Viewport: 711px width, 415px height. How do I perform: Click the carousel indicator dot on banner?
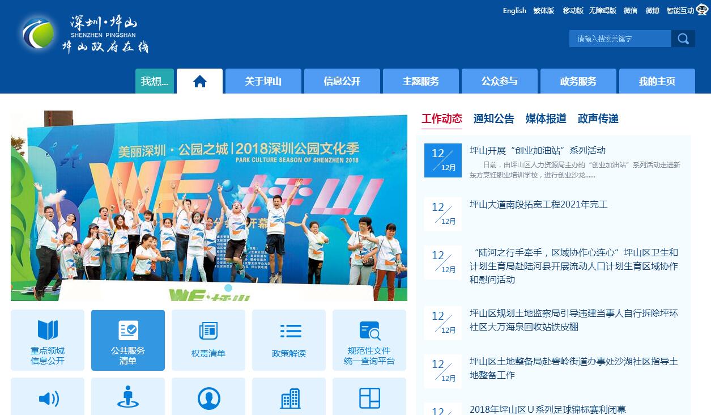(x=228, y=288)
